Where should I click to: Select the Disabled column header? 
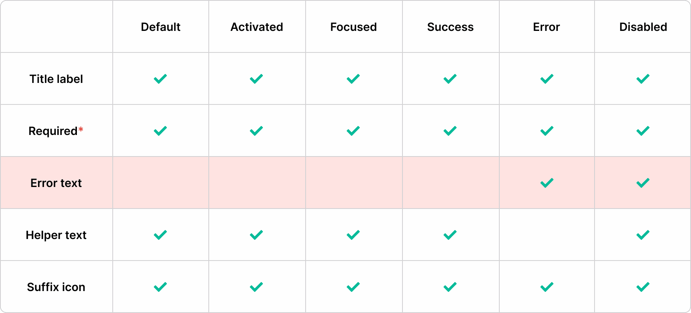click(643, 27)
